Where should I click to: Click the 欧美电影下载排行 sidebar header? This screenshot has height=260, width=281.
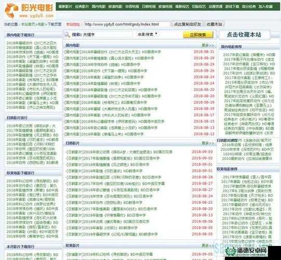[20, 173]
